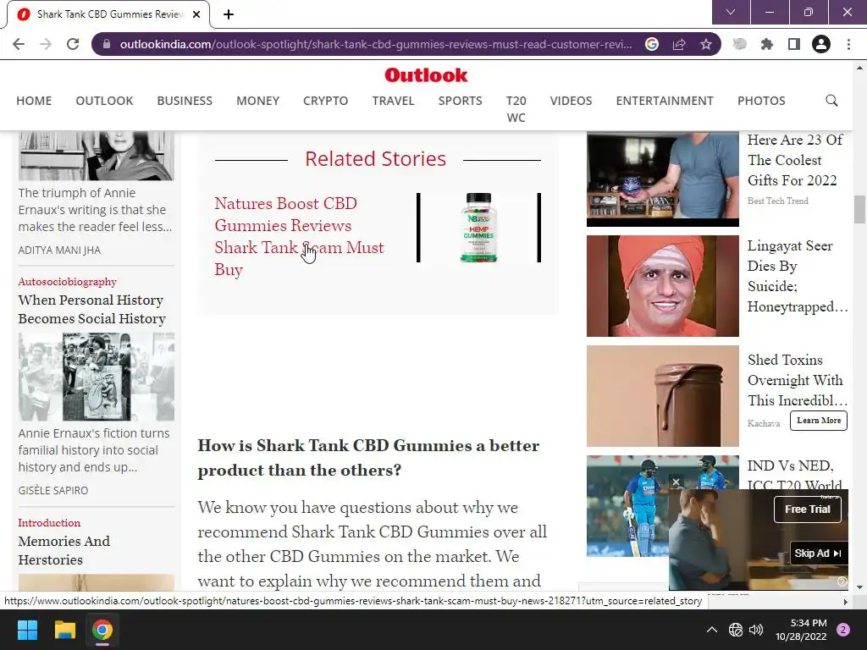Click Skip Ad on the video

(819, 554)
